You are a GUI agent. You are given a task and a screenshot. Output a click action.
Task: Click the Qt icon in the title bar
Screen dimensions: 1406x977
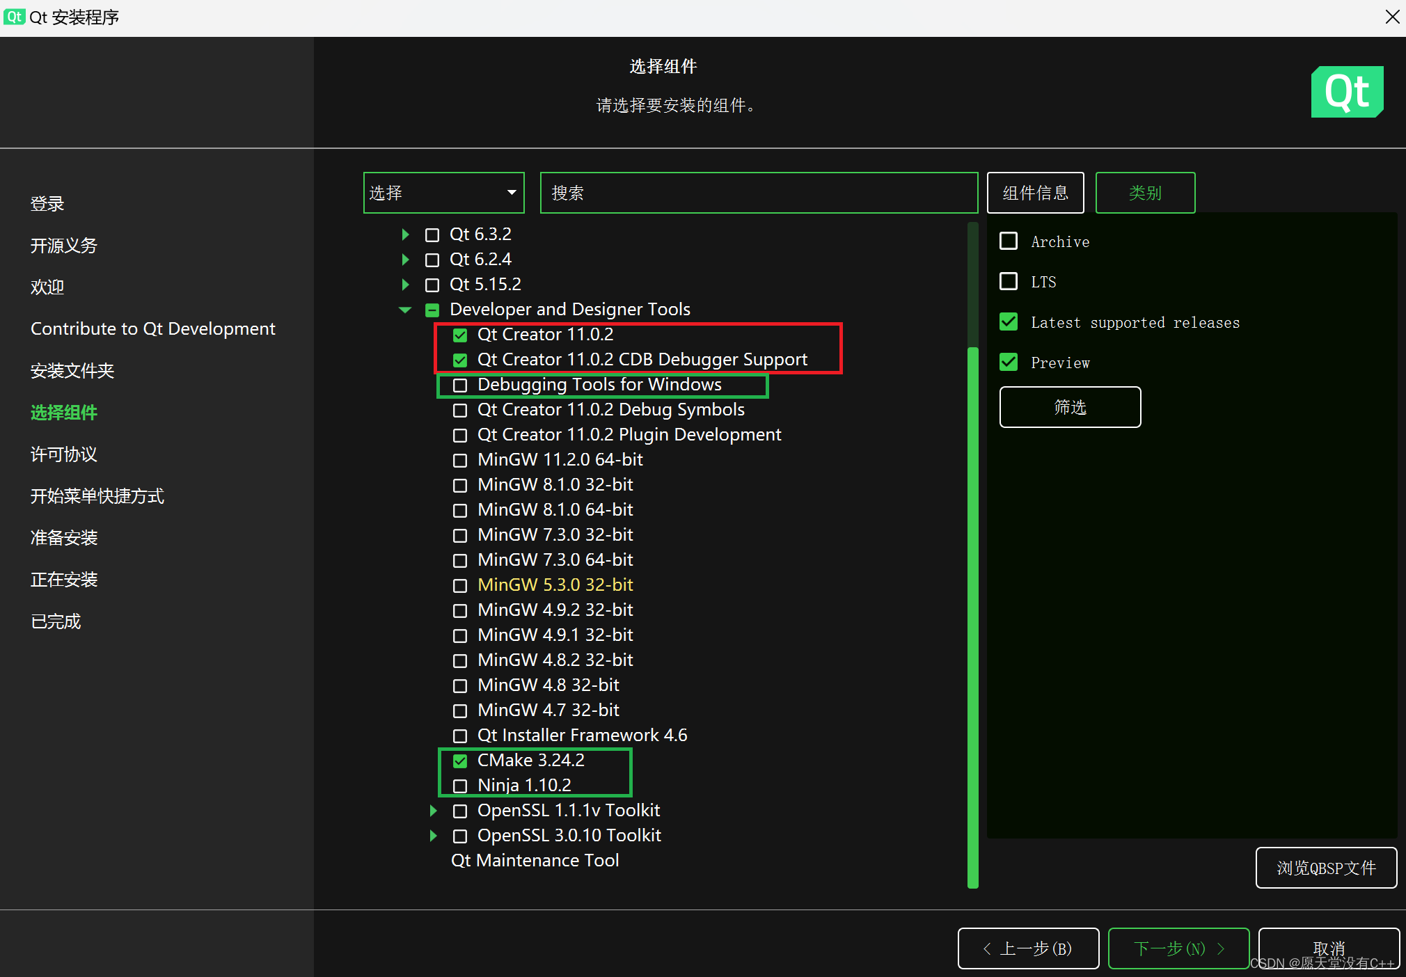pyautogui.click(x=14, y=17)
